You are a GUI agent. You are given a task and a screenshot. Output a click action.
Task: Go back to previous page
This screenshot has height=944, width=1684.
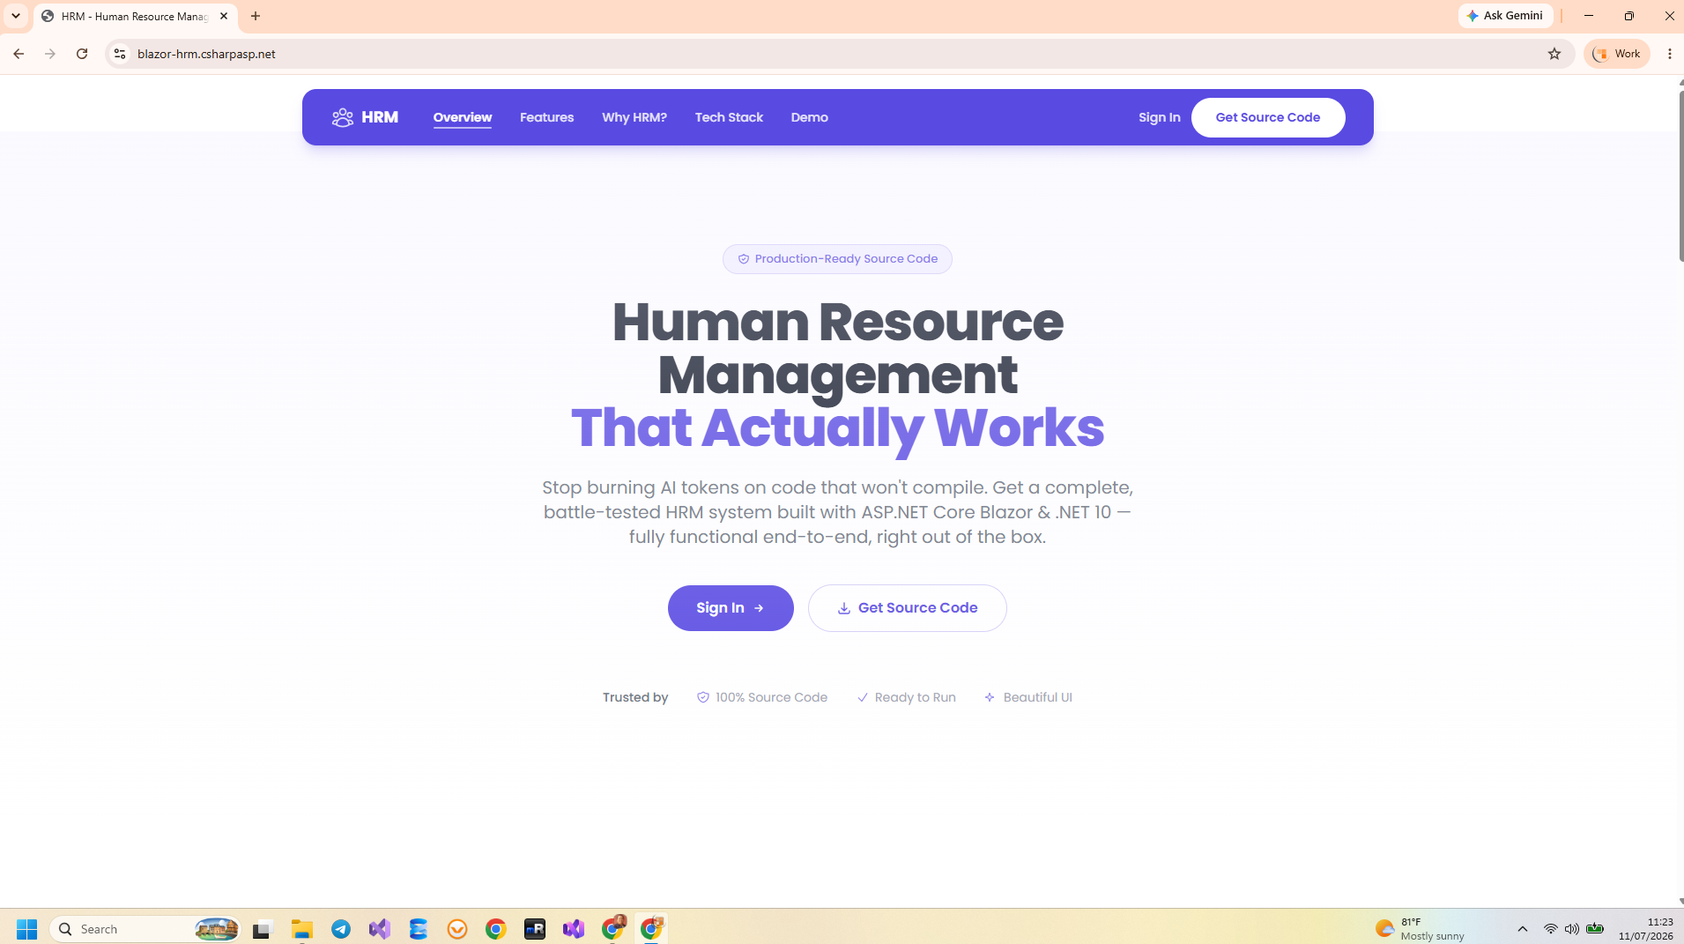point(19,54)
